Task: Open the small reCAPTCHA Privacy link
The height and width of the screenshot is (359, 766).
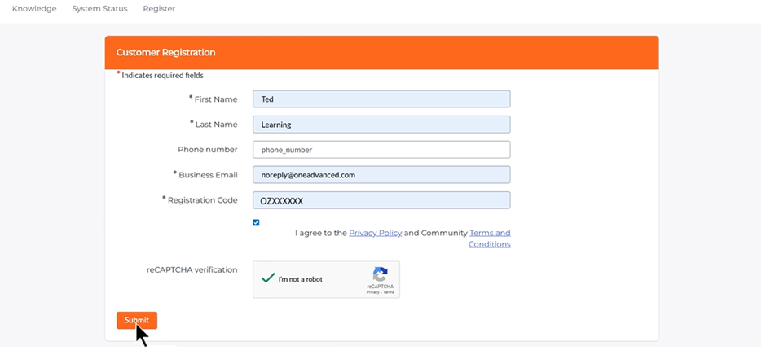Action: tap(372, 292)
